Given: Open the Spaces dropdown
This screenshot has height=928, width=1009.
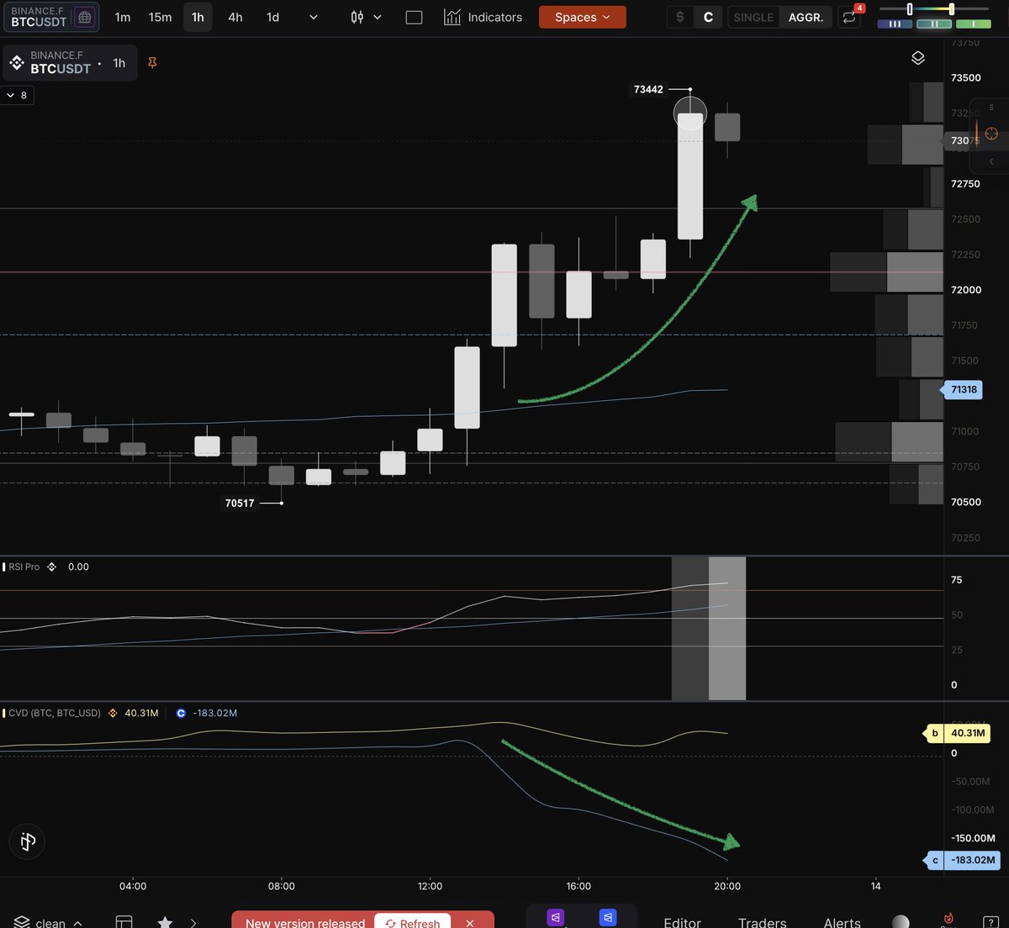Looking at the screenshot, I should point(582,16).
